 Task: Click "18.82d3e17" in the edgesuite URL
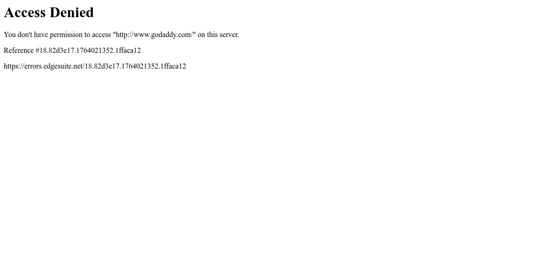103,66
